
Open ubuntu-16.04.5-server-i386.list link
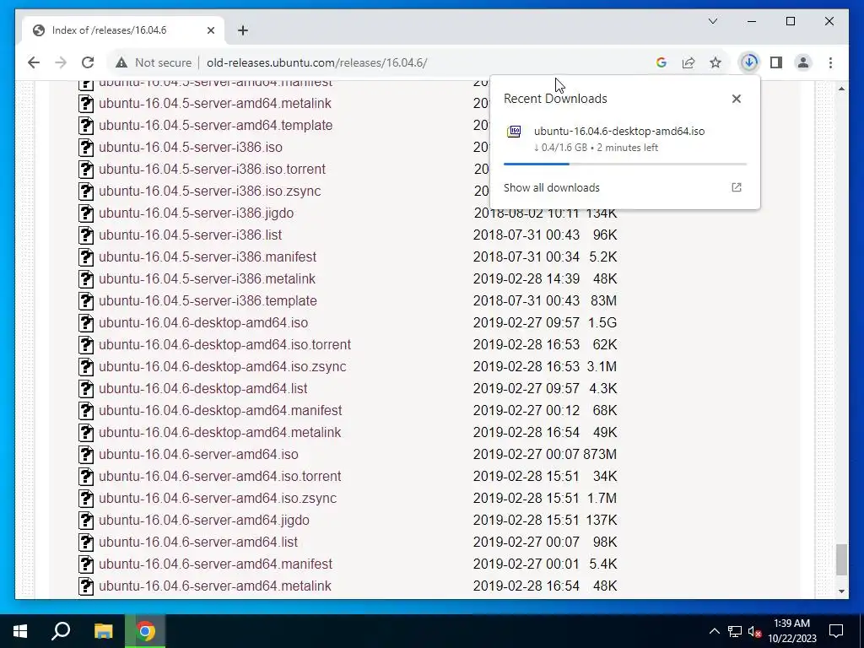(x=190, y=235)
